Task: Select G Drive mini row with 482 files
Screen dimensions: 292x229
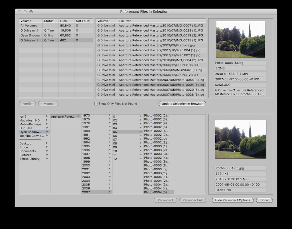Action: 56,40
